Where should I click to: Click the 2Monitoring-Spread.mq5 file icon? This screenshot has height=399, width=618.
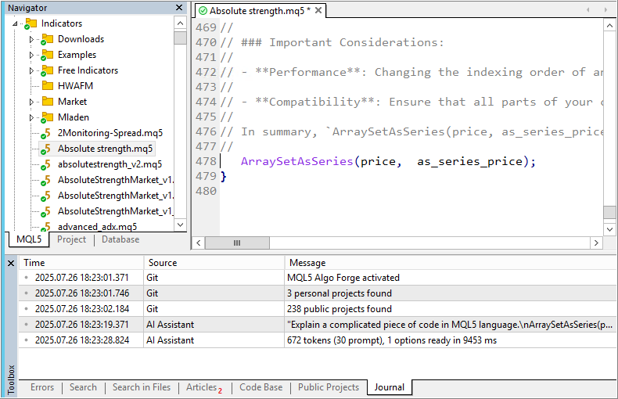click(45, 133)
